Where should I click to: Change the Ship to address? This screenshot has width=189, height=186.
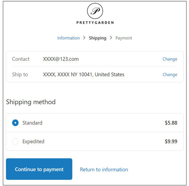click(170, 75)
